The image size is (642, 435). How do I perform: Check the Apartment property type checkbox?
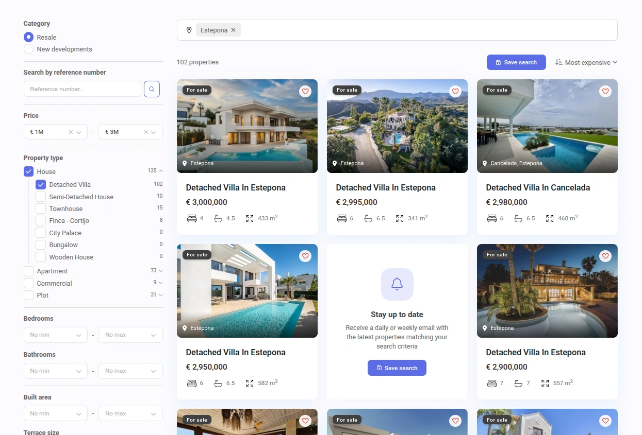(x=29, y=271)
